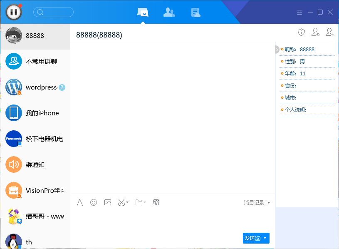Select the 群通知 conversation
The image size is (339, 249).
(x=35, y=164)
